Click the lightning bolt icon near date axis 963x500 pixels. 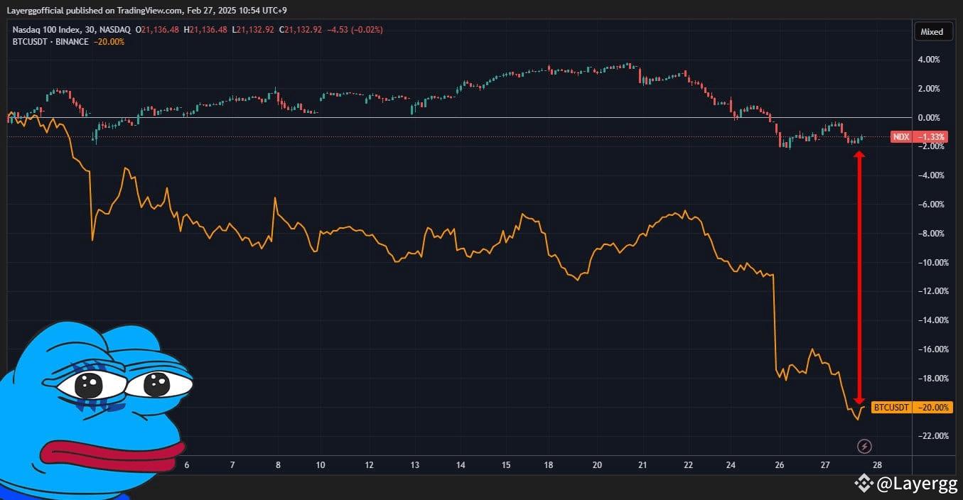pos(865,446)
